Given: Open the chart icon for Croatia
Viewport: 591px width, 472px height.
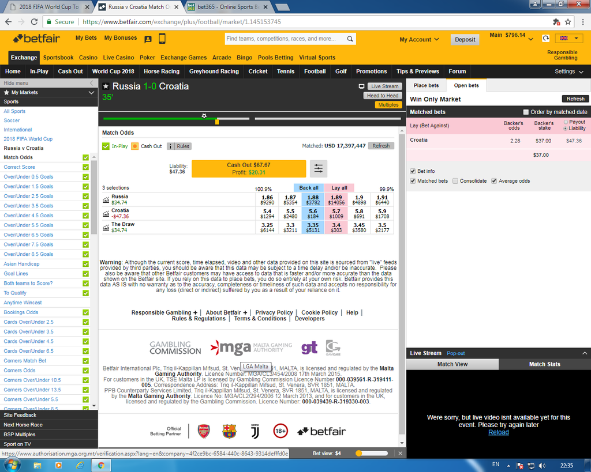Looking at the screenshot, I should (106, 214).
